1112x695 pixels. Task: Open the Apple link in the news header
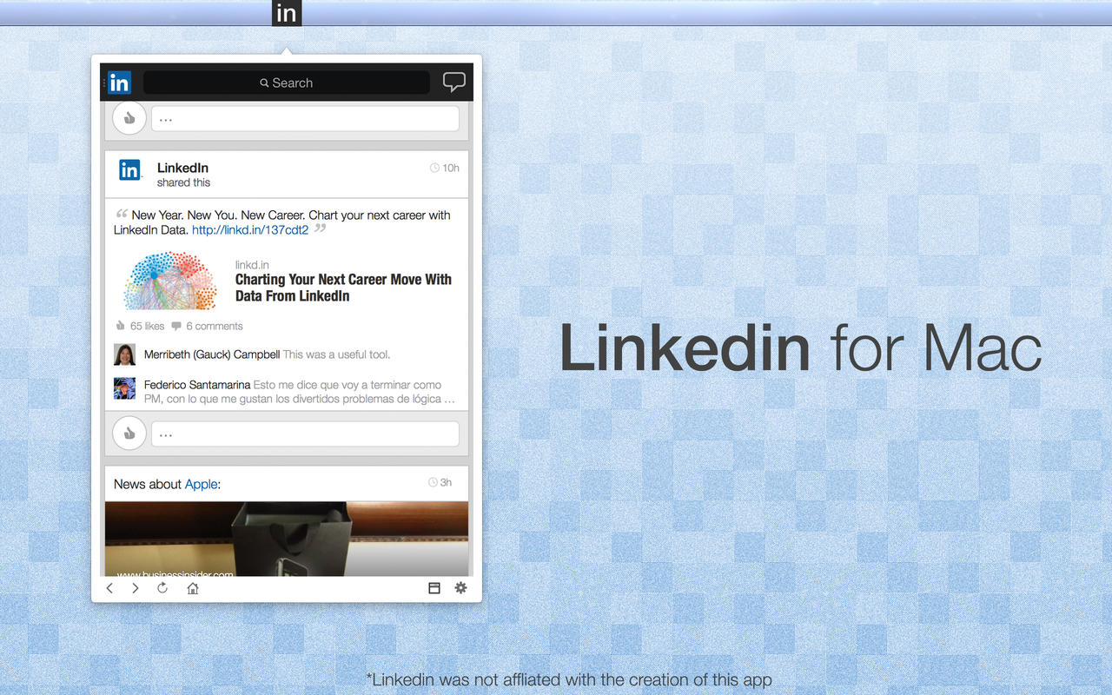coord(201,484)
